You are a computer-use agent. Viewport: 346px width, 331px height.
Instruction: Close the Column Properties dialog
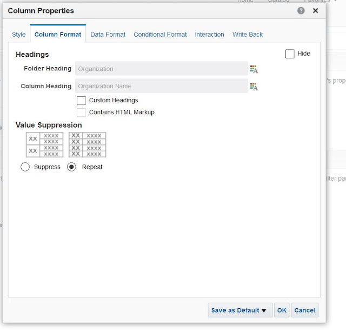[x=315, y=11]
